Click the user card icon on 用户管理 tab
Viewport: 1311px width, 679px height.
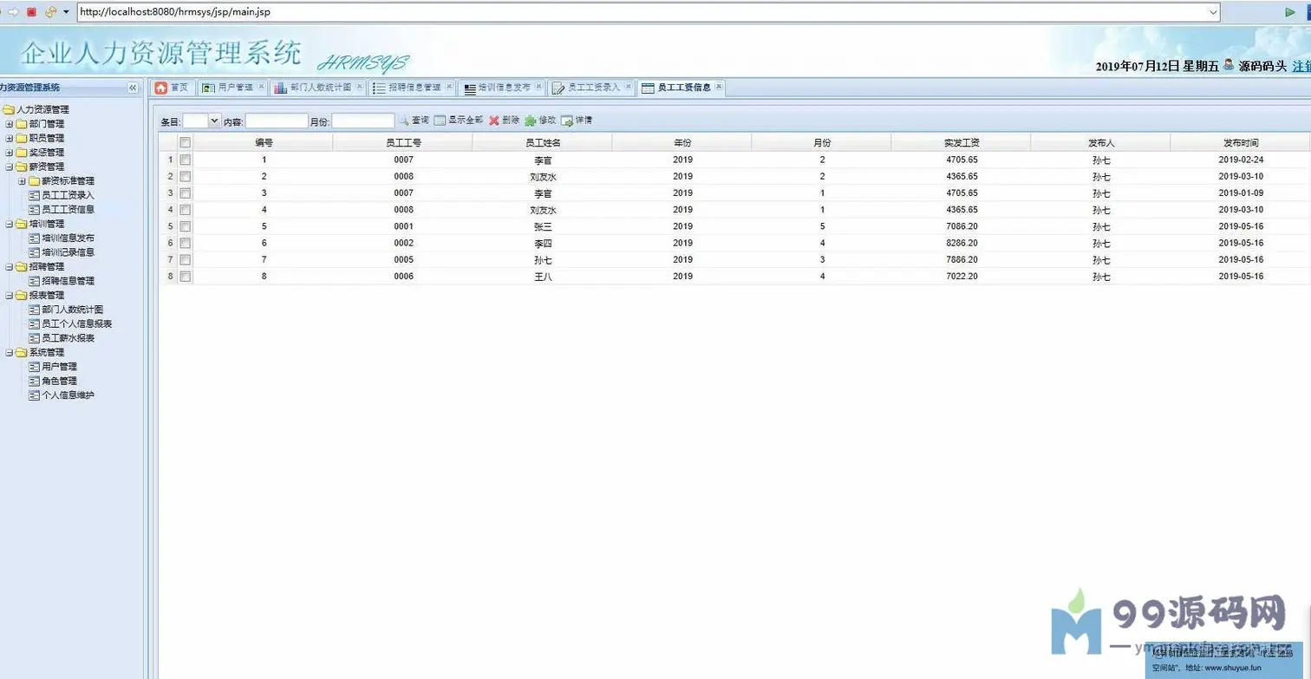pos(209,88)
